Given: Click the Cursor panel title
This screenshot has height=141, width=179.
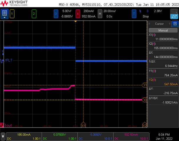Looking at the screenshot, I should coord(159,24).
